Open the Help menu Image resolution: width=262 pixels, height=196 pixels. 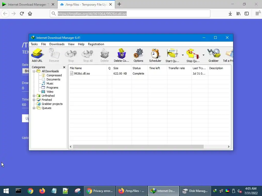(x=81, y=44)
